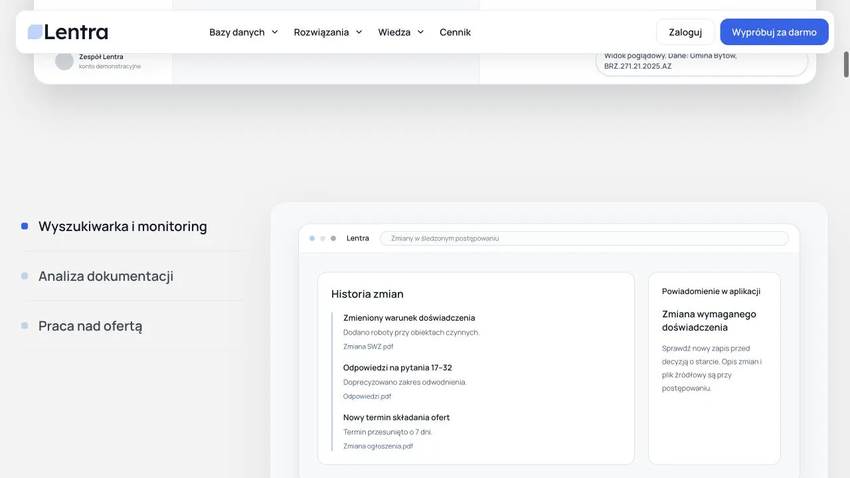Click the Zespół Lentra account name
Screen dimensions: 850x478
(x=101, y=56)
